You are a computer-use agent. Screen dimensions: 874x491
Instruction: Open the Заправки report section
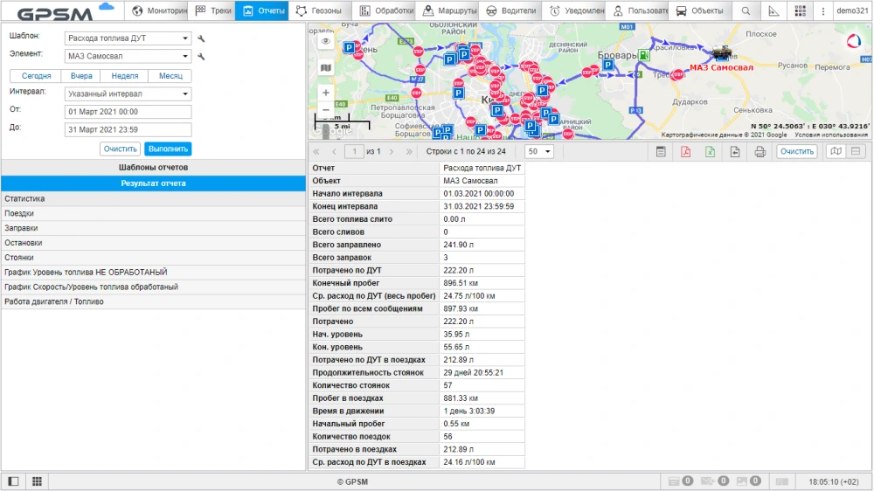point(21,228)
